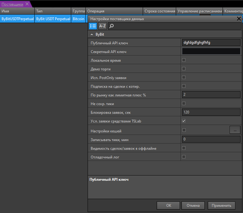This screenshot has height=213, width=243.
Task: Collapse the ByBit settings group
Action: pyautogui.click(x=92, y=34)
